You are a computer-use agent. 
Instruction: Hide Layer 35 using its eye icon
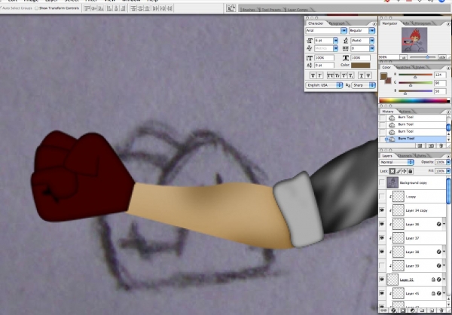tap(382, 280)
